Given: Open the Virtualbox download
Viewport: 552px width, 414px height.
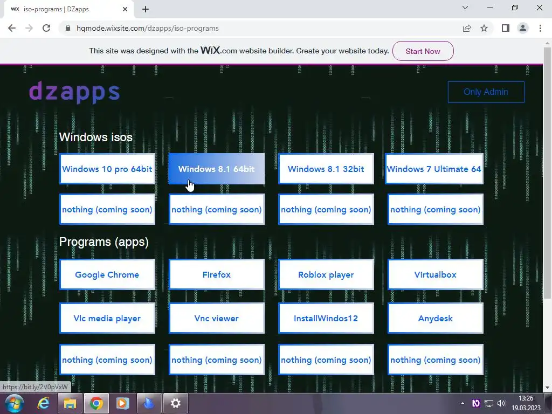Looking at the screenshot, I should [x=436, y=274].
